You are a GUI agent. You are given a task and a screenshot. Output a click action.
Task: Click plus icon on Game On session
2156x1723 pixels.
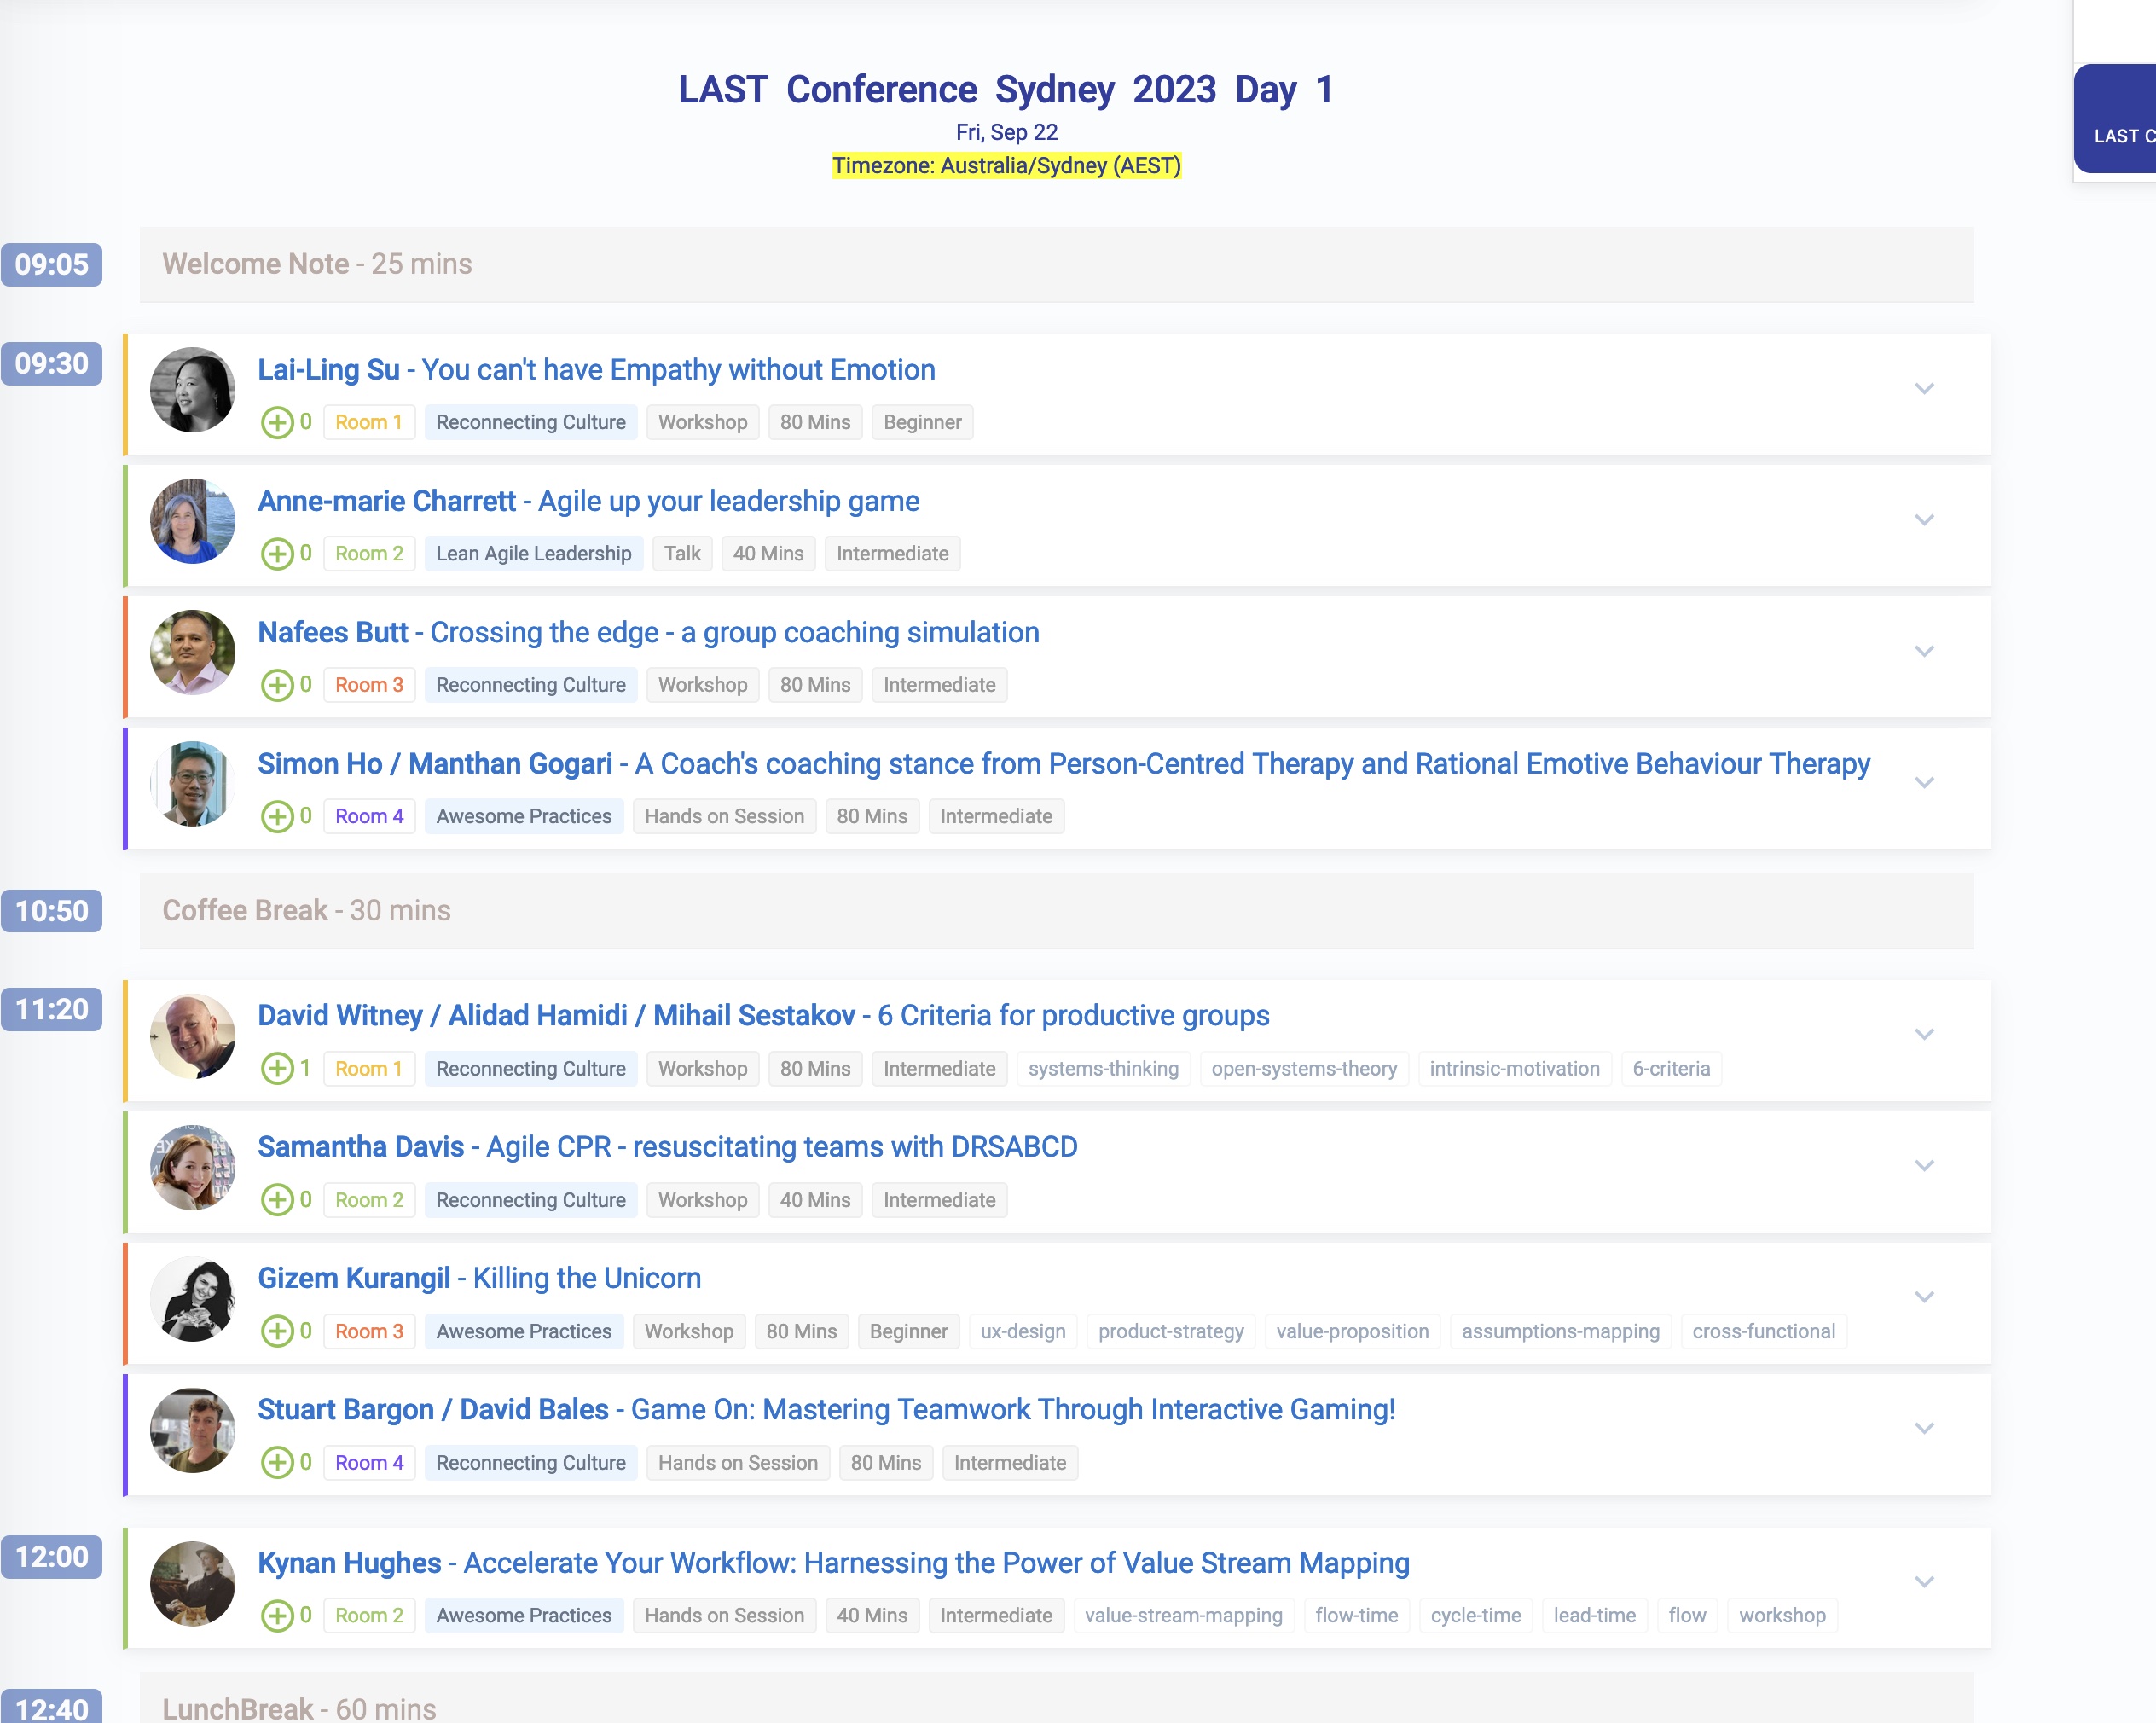click(x=277, y=1462)
